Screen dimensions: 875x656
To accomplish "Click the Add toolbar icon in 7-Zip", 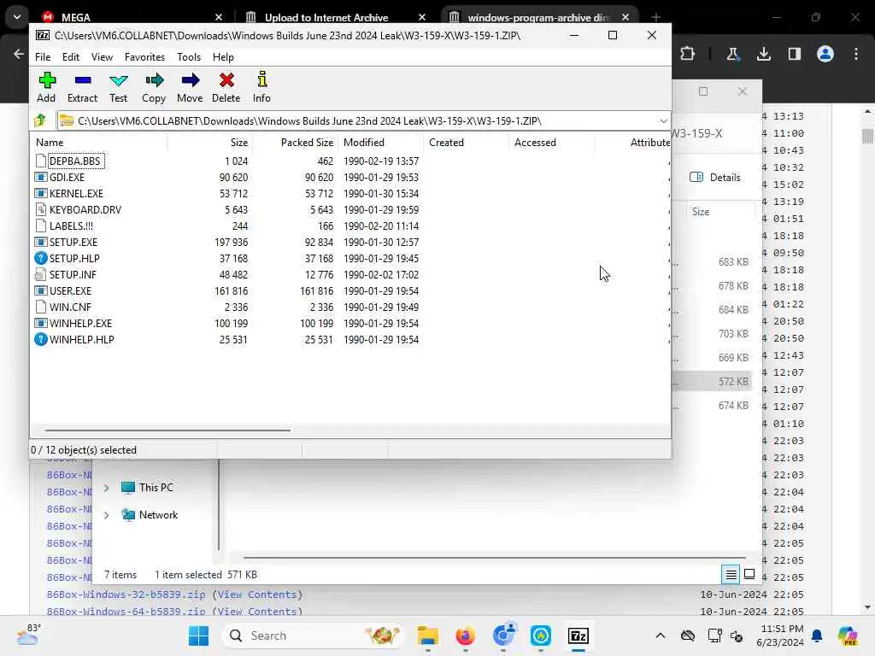I will click(46, 87).
